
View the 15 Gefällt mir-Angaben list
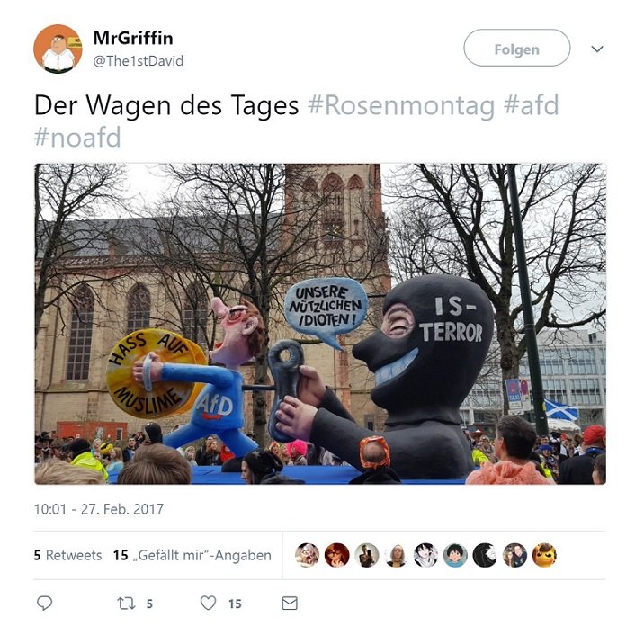click(x=192, y=555)
